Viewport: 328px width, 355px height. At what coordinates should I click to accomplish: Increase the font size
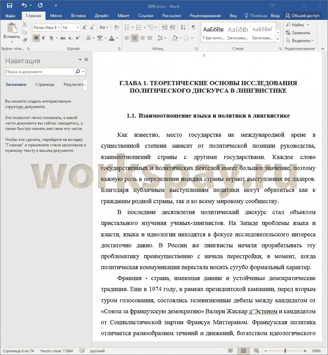tap(84, 28)
